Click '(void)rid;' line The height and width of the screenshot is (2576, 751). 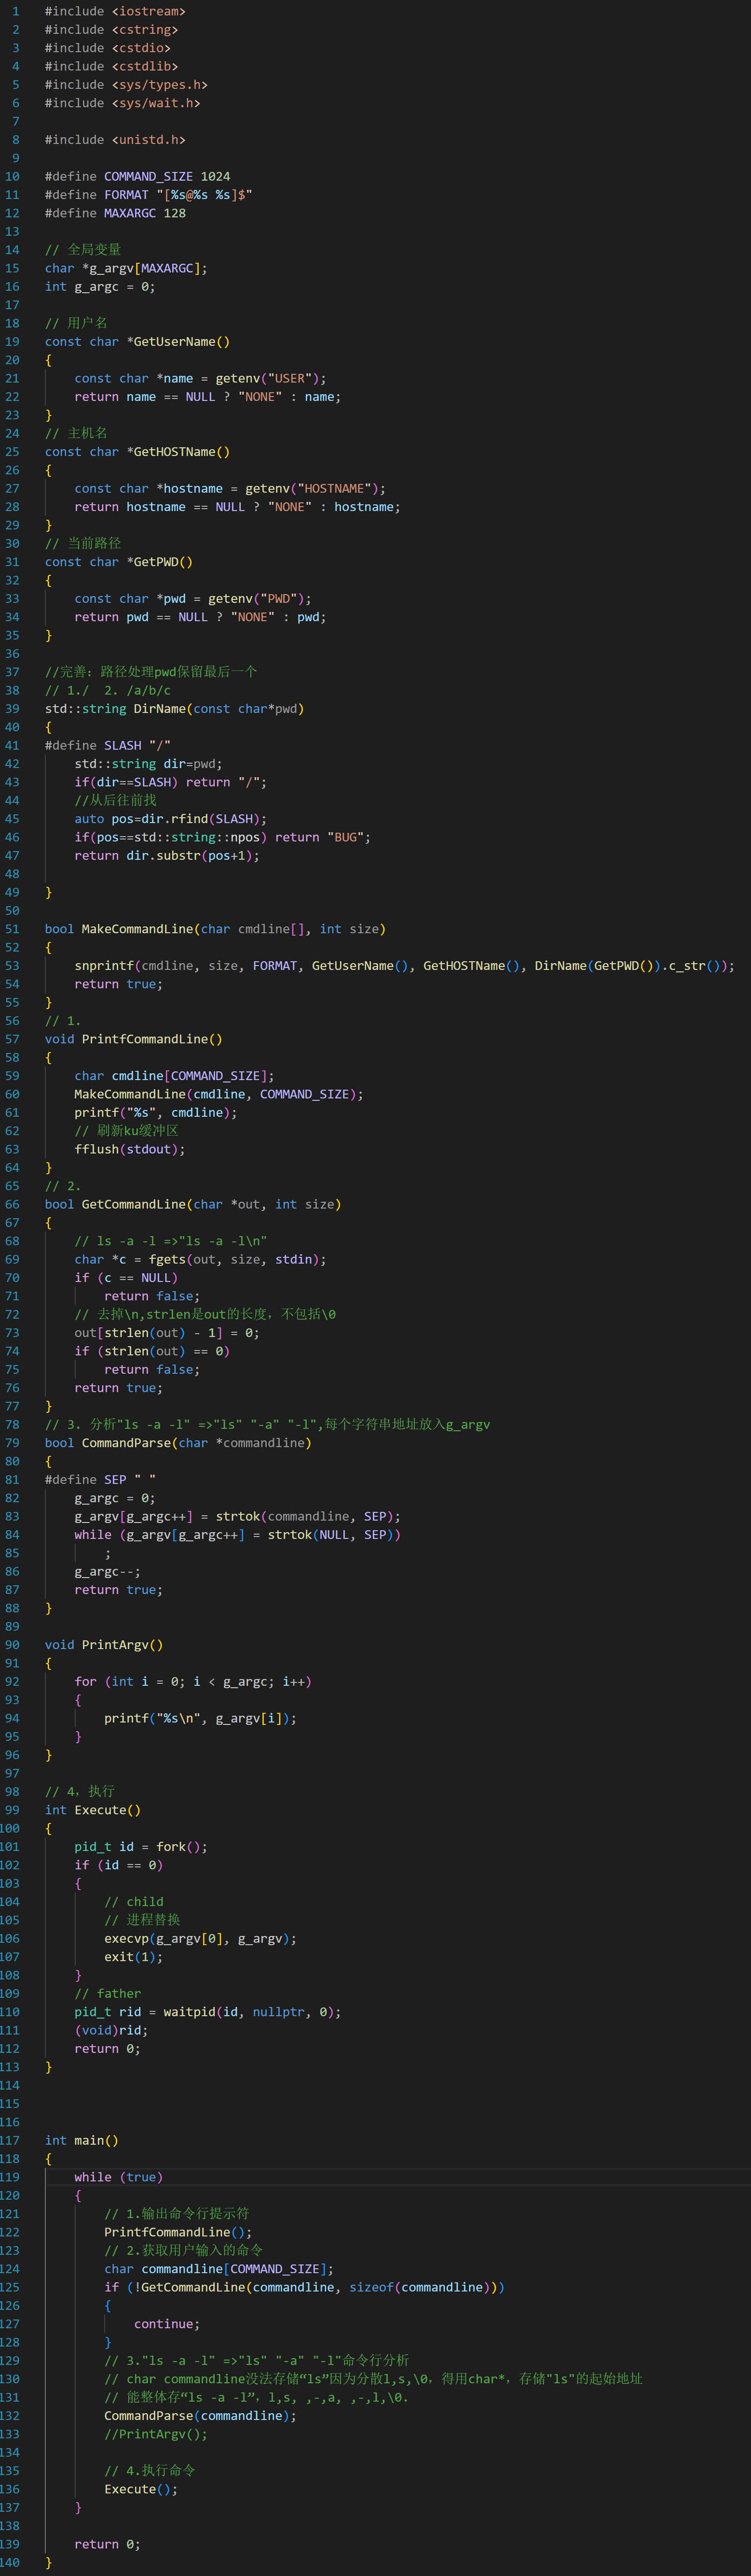click(x=112, y=2030)
